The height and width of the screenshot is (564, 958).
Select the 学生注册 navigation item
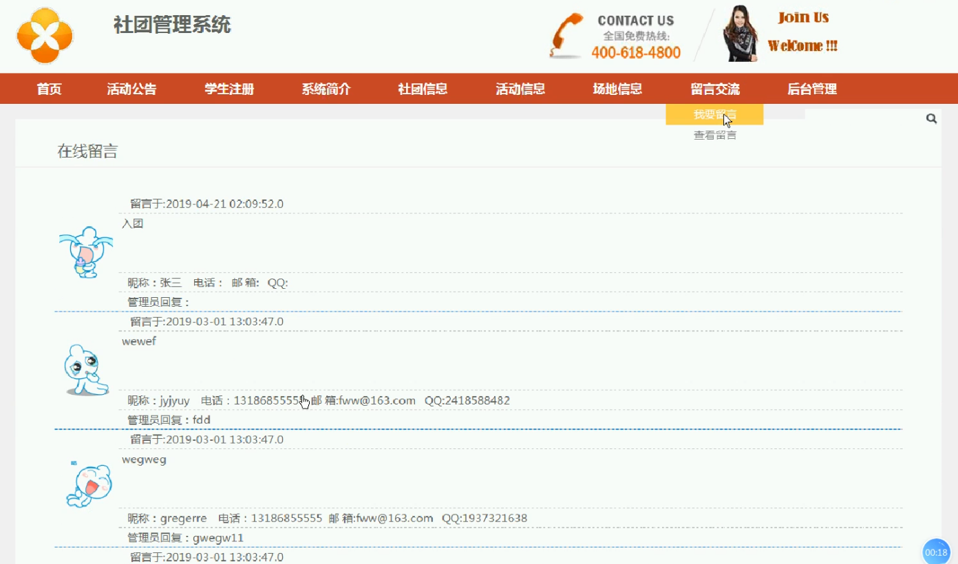228,88
